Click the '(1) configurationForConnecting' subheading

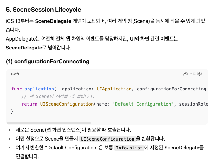(x=48, y=61)
